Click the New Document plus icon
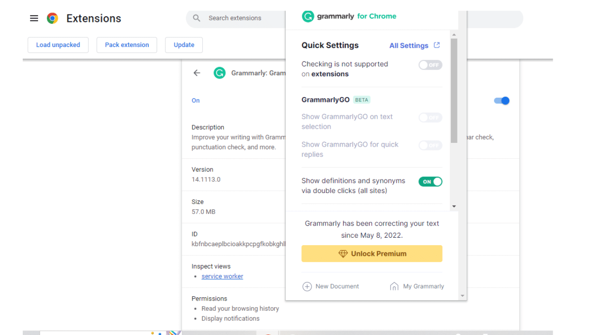 [307, 287]
